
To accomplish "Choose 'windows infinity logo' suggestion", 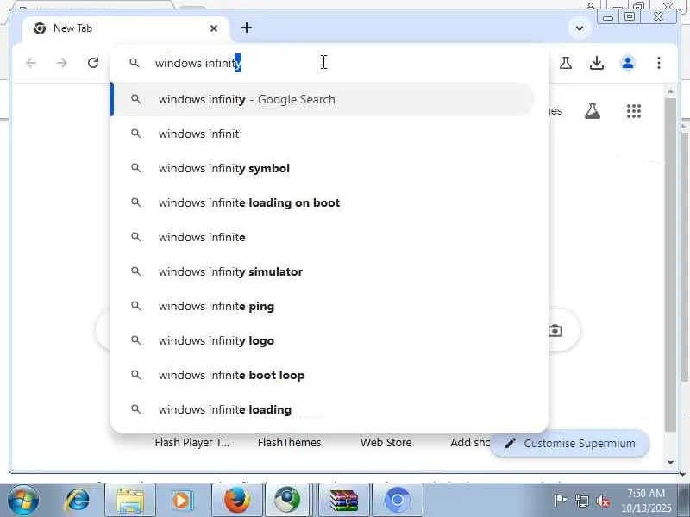I will (x=323, y=340).
